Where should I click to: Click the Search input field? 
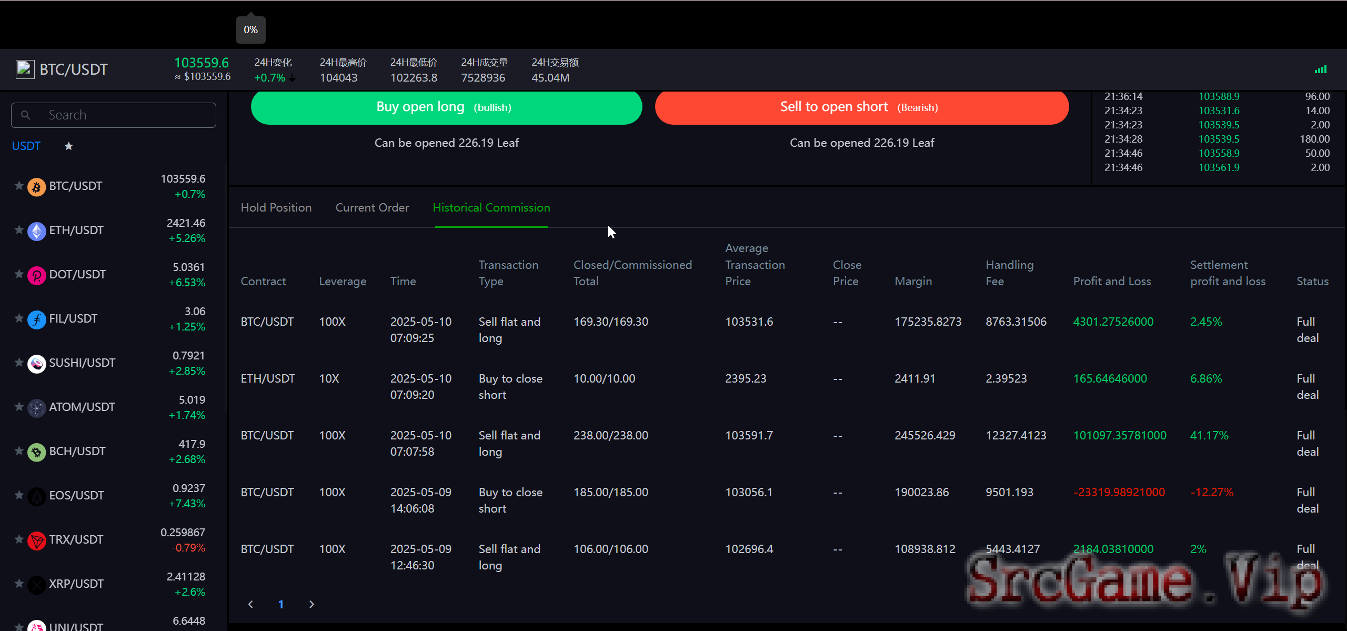click(x=114, y=115)
